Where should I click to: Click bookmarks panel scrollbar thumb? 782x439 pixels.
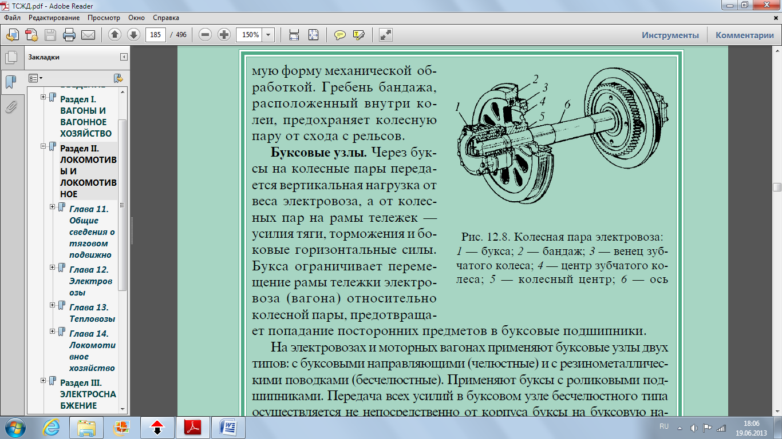coord(123,206)
